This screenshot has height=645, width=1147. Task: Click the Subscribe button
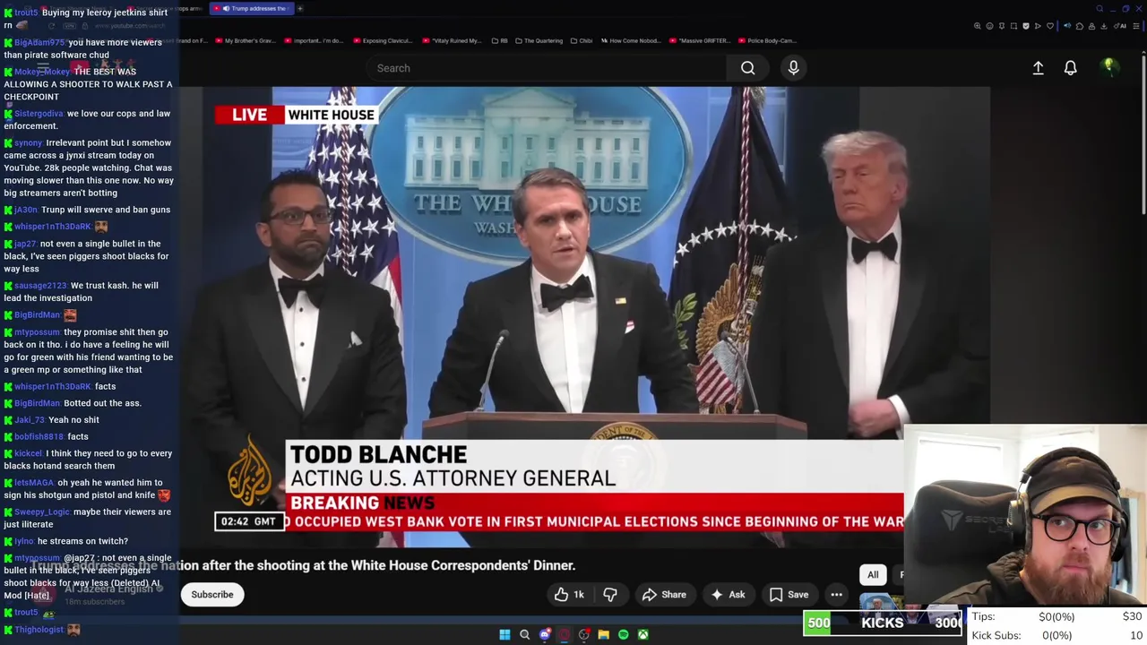point(212,595)
